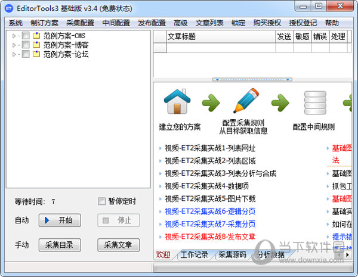The width and height of the screenshot is (358, 277).
Task: Click the horizontal splitter handle below article list
Action: tap(252, 80)
